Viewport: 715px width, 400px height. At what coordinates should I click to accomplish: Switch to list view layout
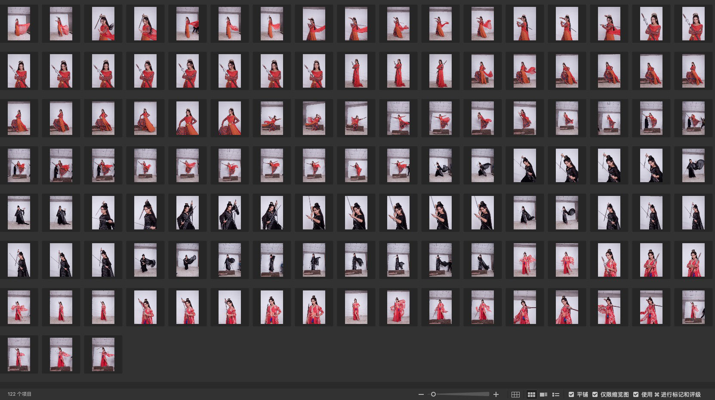pyautogui.click(x=556, y=394)
